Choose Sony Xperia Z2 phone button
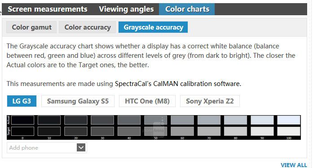 pos(210,101)
